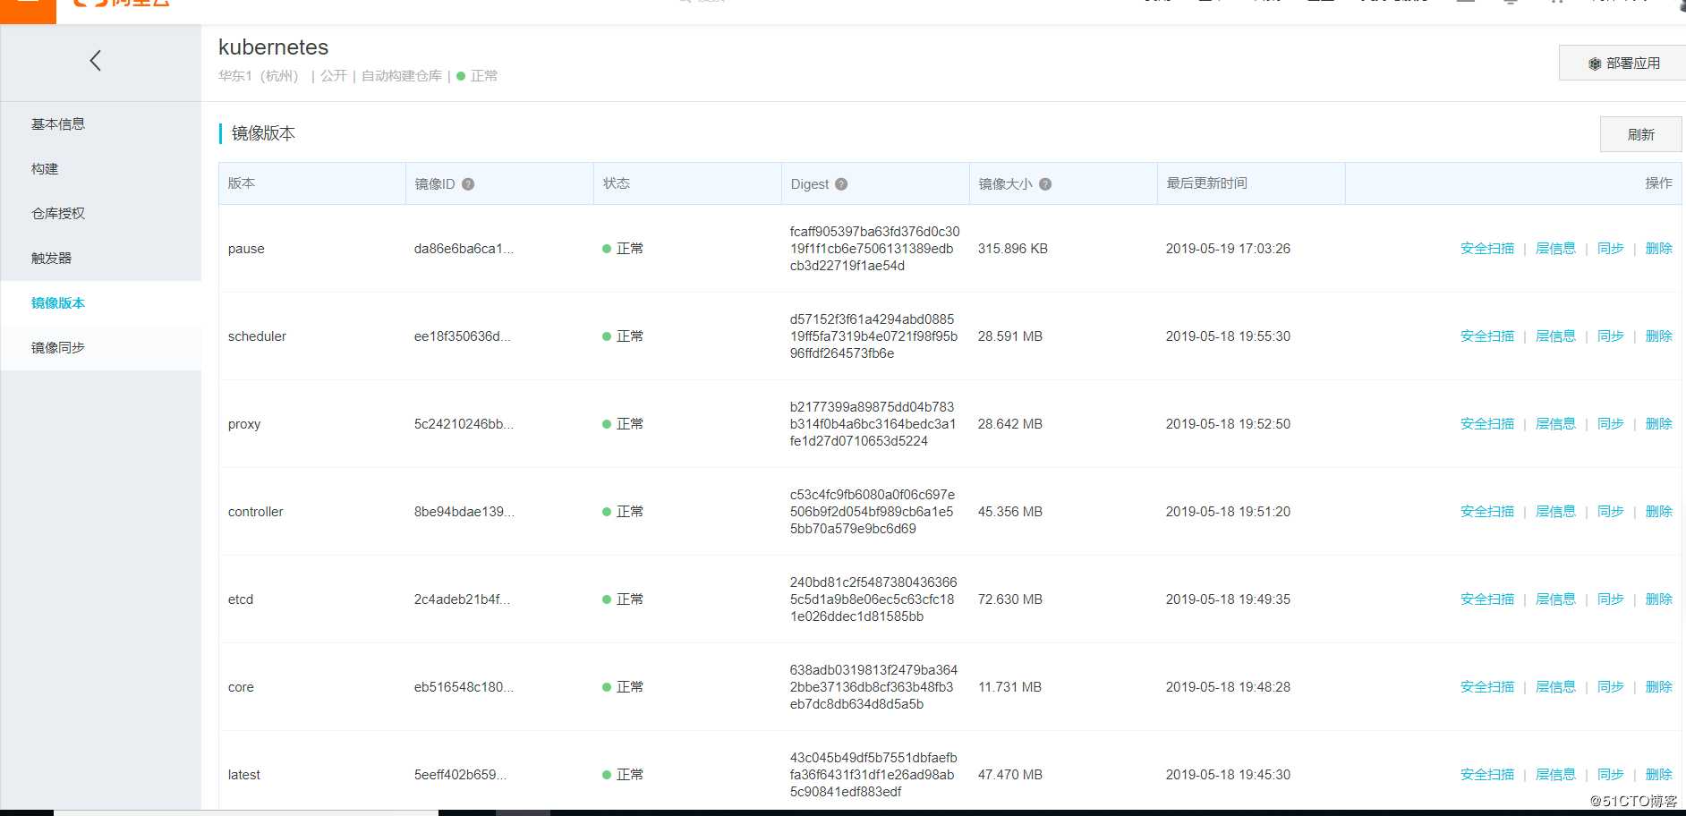This screenshot has width=1686, height=816.
Task: Open 仓库授权 in the sidebar
Action: coord(58,214)
